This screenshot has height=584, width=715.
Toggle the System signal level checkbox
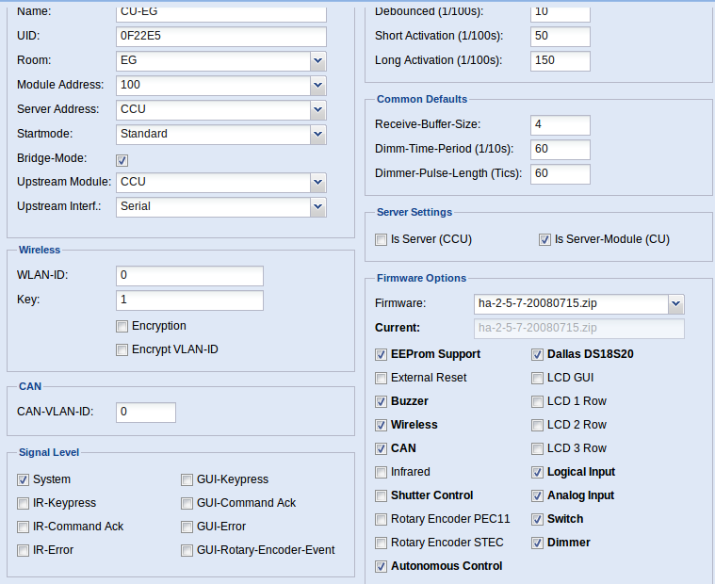coord(23,480)
